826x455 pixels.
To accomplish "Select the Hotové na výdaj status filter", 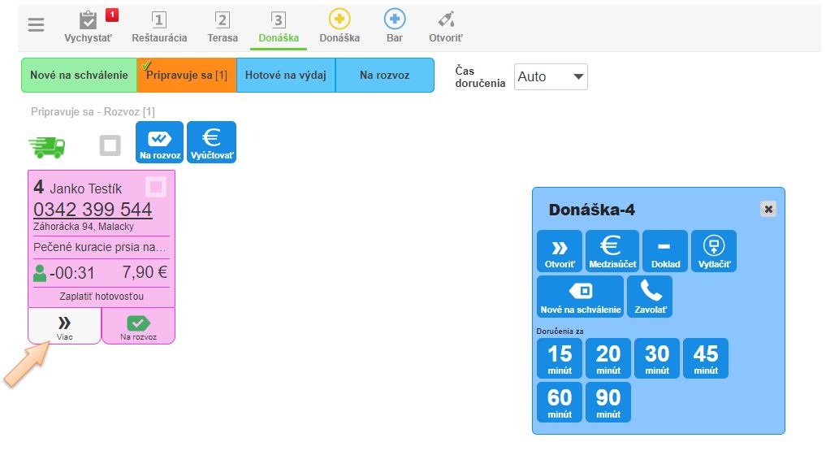I will (285, 76).
